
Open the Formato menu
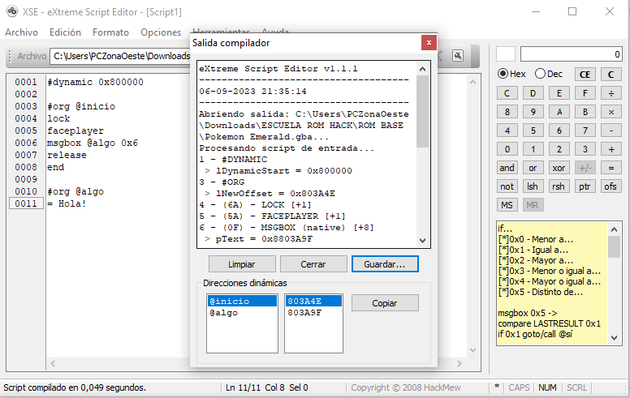click(x=110, y=32)
